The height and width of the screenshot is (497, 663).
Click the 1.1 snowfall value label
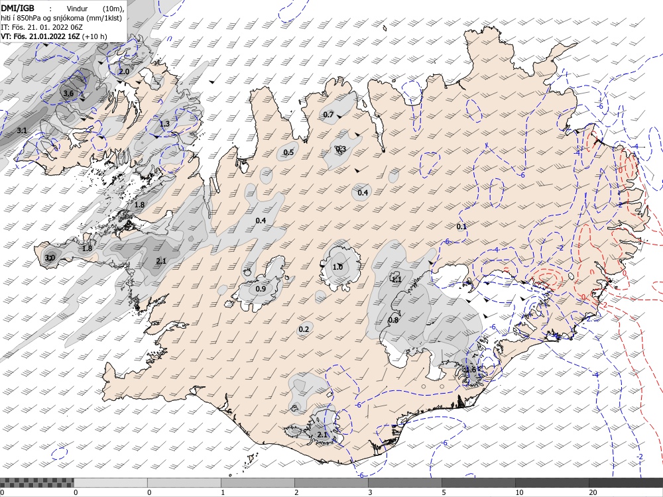pos(396,280)
